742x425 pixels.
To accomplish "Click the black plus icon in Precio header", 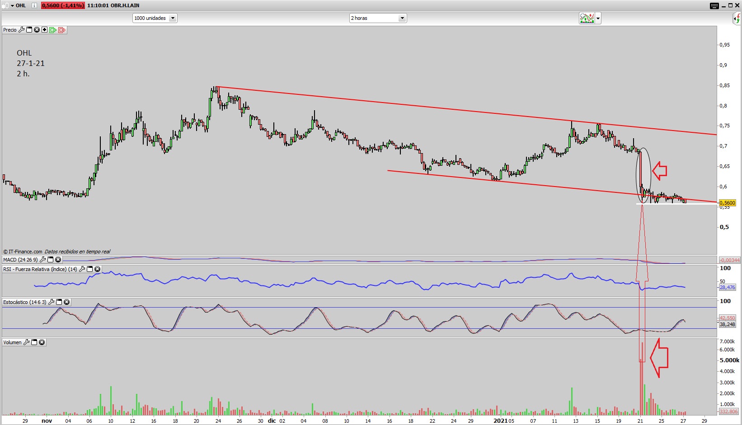I will [44, 30].
